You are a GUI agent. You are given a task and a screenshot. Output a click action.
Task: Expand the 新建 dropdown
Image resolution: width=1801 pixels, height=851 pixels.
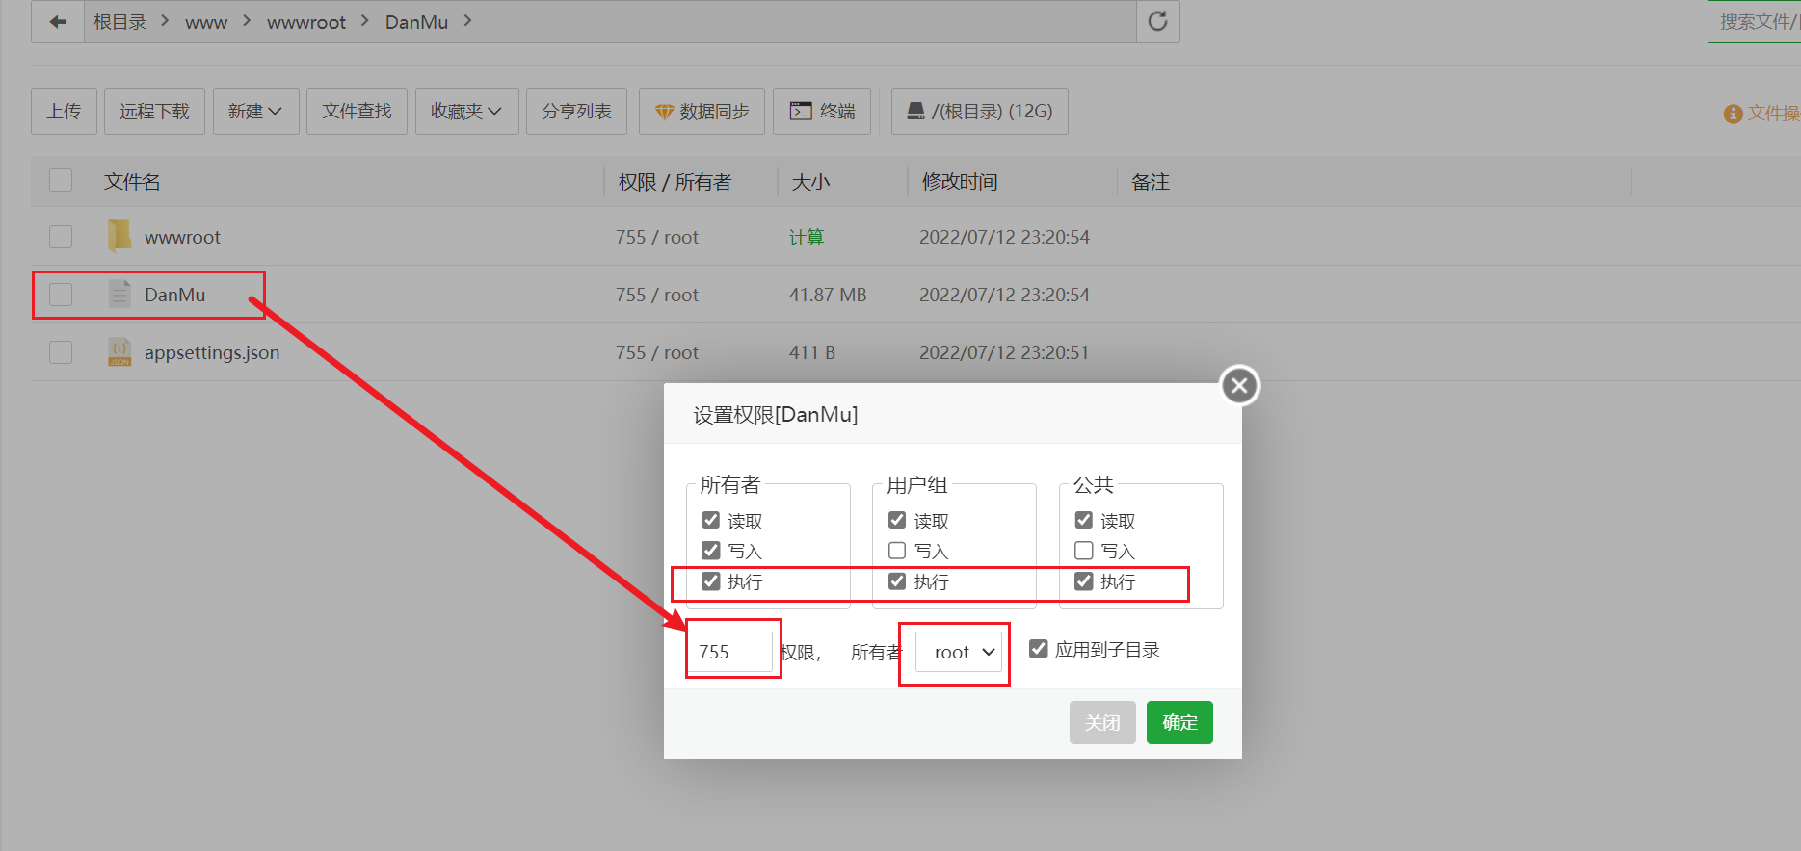(x=255, y=111)
